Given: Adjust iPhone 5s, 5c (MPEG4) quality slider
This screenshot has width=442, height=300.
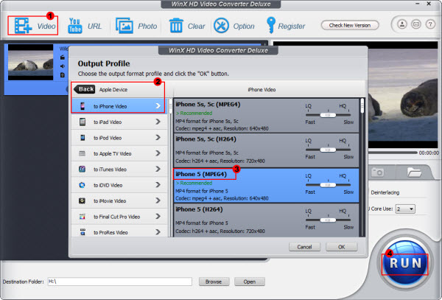Looking at the screenshot, I should (x=328, y=115).
